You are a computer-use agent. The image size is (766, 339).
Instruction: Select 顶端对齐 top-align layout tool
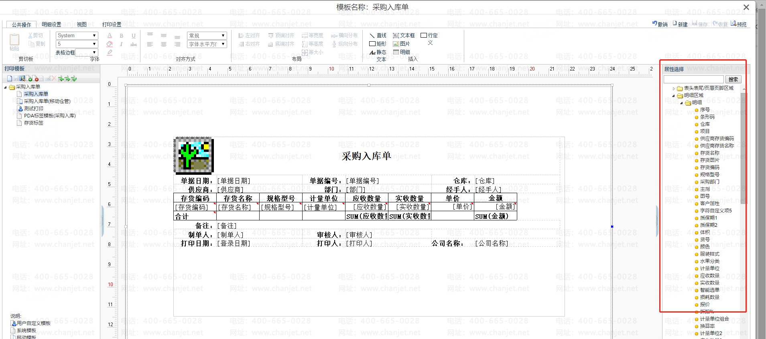coord(281,36)
